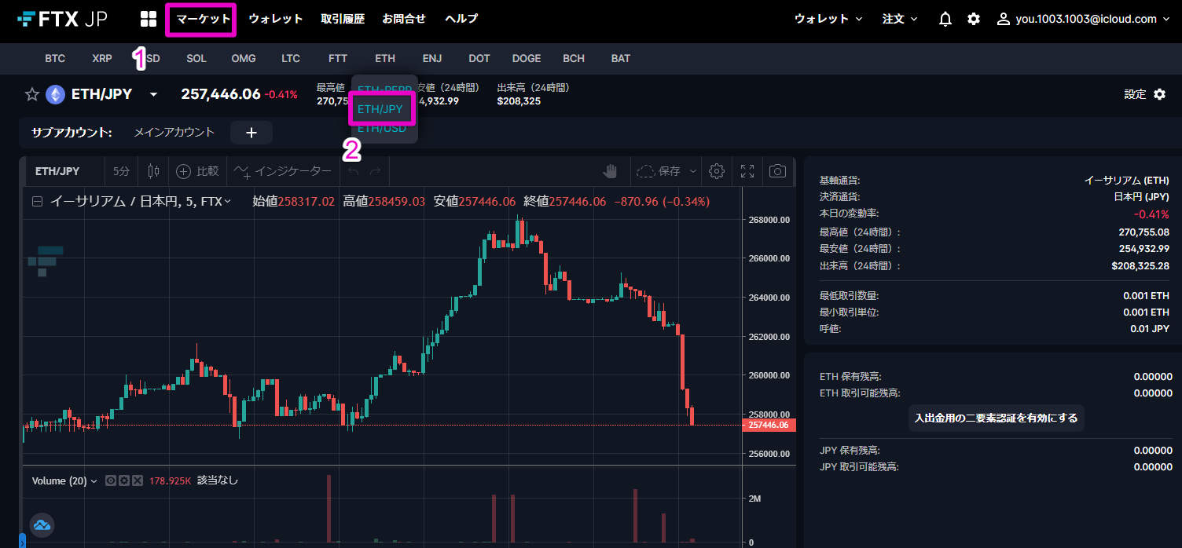
Task: Select ETH-PERP in the open ETH dropdown
Action: (384, 90)
